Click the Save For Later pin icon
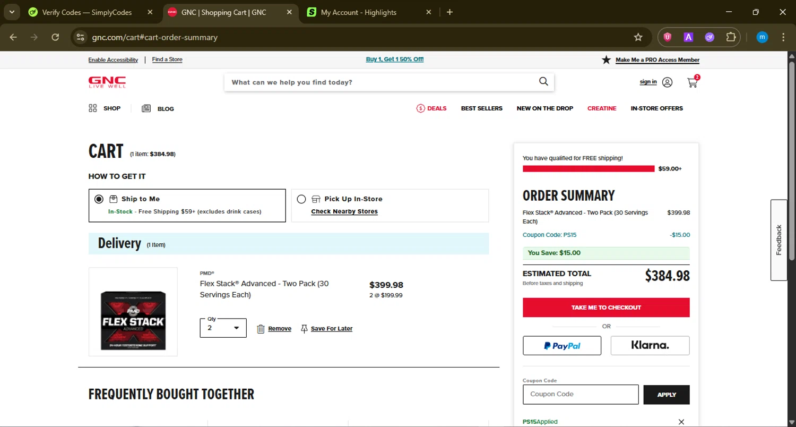 pos(304,329)
